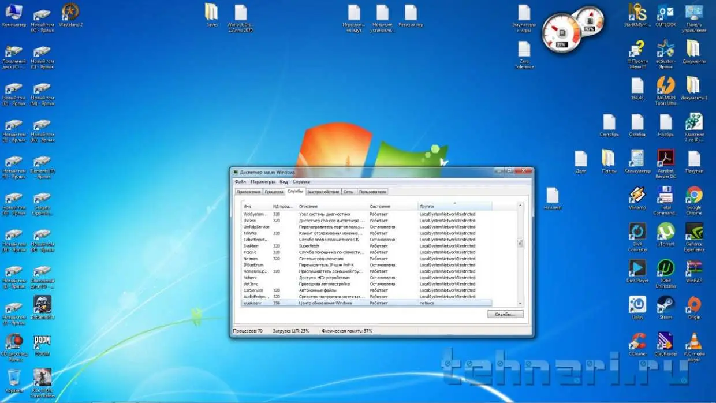Select the TrkWks service row
Viewport: 716px width, 403px height.
click(367, 233)
